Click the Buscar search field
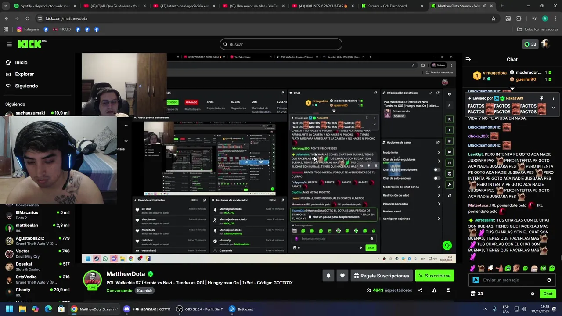This screenshot has height=316, width=562. (x=281, y=44)
